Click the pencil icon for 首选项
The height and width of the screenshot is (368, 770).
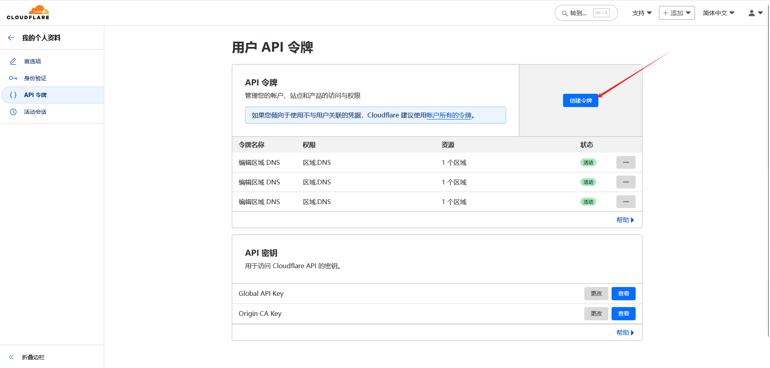pos(13,61)
